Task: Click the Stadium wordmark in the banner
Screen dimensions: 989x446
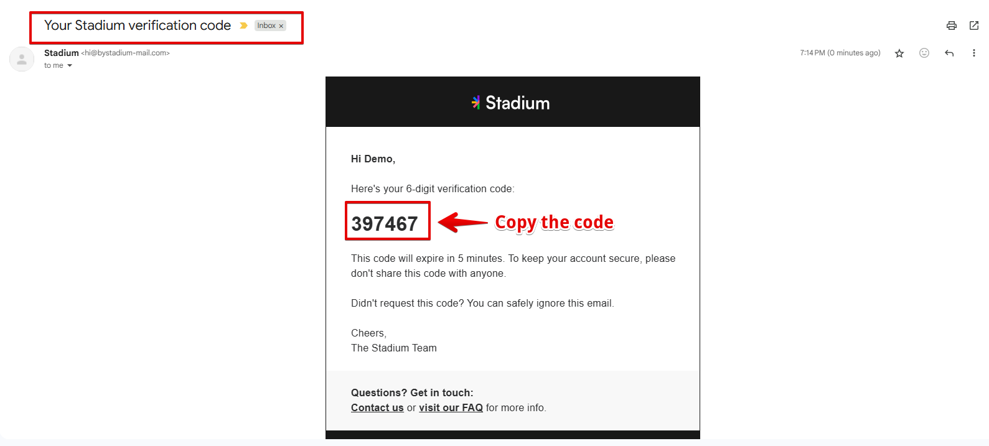Action: coord(517,103)
